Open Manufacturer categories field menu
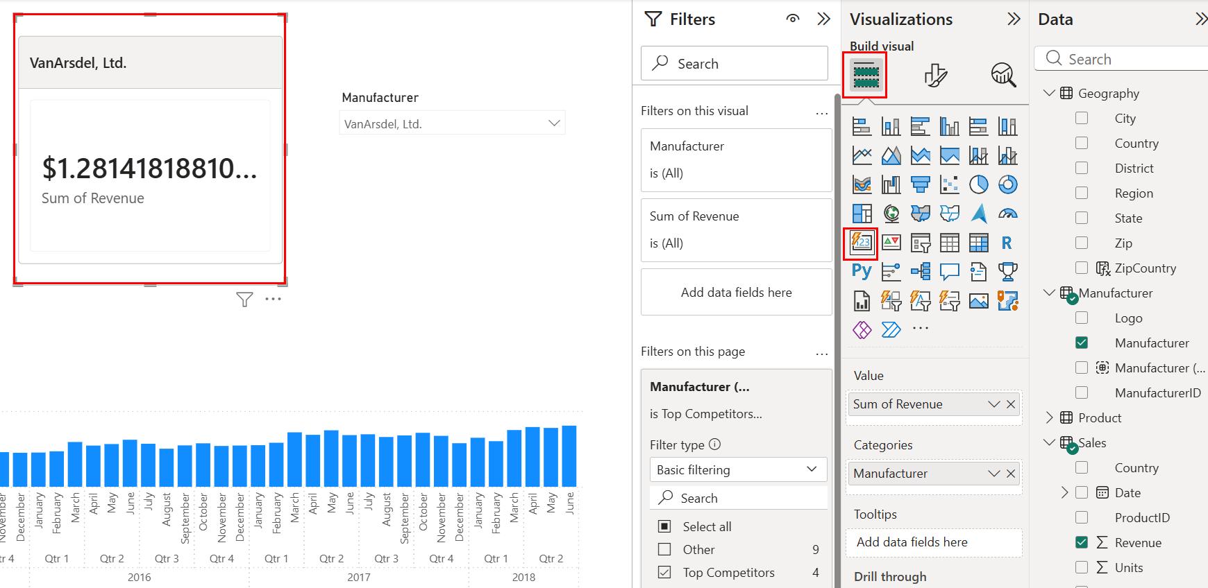Screen dimensions: 1208x588 (x=993, y=474)
